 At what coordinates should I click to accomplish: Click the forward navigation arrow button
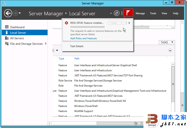(x=15, y=13)
